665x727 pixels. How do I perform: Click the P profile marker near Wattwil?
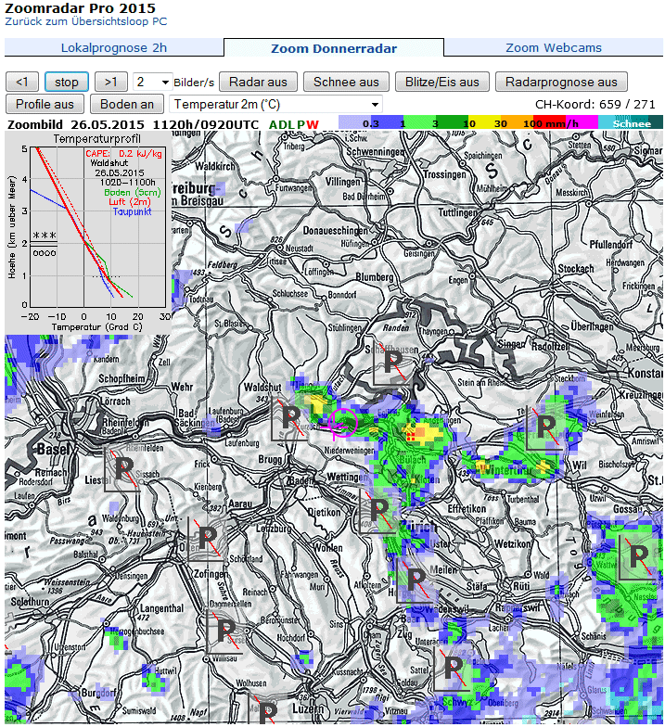click(637, 557)
